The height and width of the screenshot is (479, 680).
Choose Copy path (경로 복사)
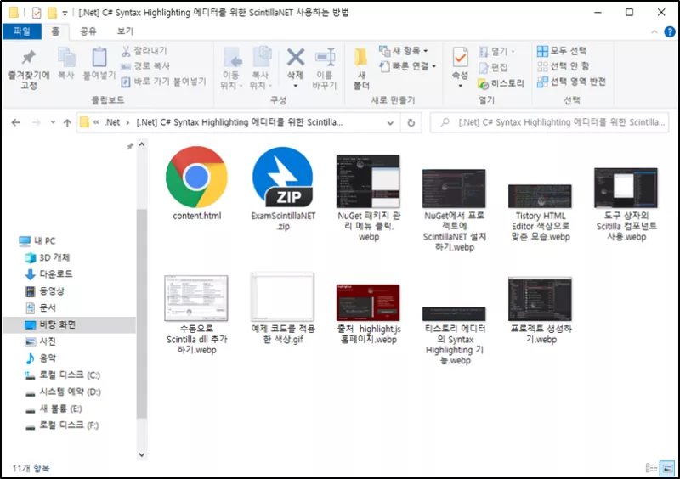tap(145, 66)
